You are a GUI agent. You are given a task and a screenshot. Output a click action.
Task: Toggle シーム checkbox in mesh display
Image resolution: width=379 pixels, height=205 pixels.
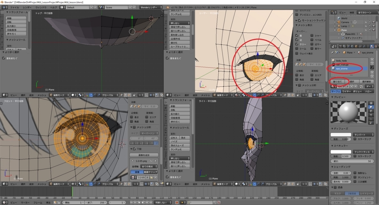(296, 48)
